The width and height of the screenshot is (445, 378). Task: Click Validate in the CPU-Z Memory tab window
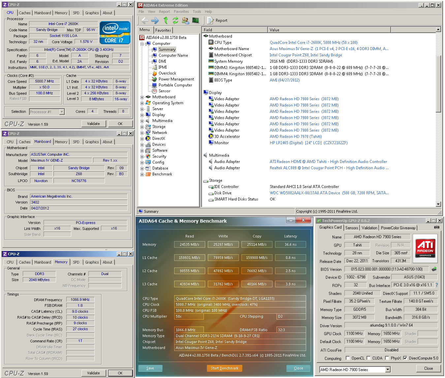pos(93,373)
